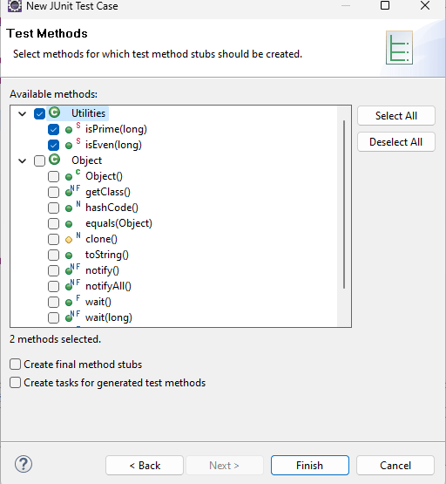Check the wait(long) checkbox
Image resolution: width=446 pixels, height=484 pixels.
pos(53,317)
